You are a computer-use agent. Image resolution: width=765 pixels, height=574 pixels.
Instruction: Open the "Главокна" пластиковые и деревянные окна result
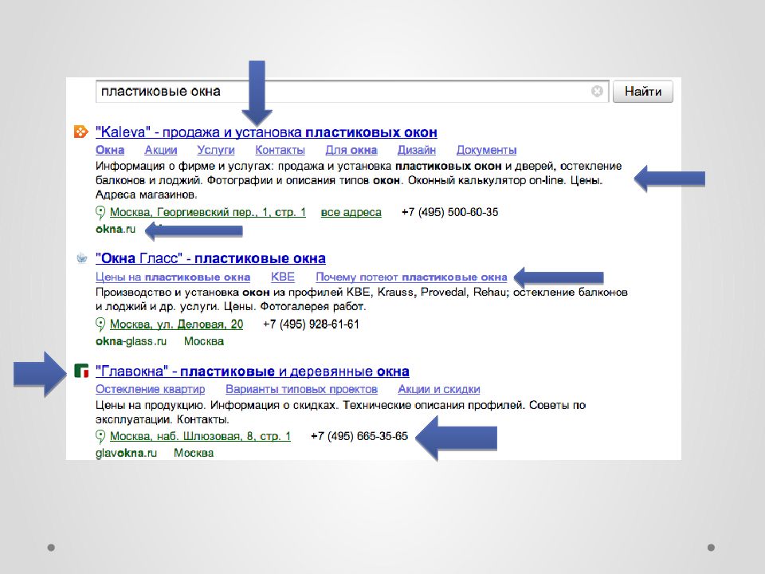coord(253,372)
